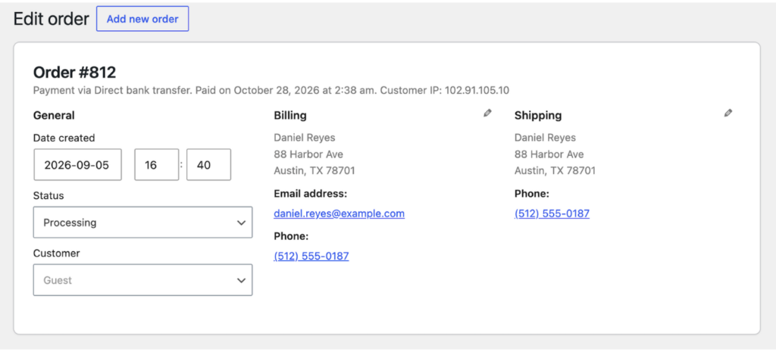Click the hour field showing 16
Image resolution: width=776 pixels, height=352 pixels.
tap(156, 164)
